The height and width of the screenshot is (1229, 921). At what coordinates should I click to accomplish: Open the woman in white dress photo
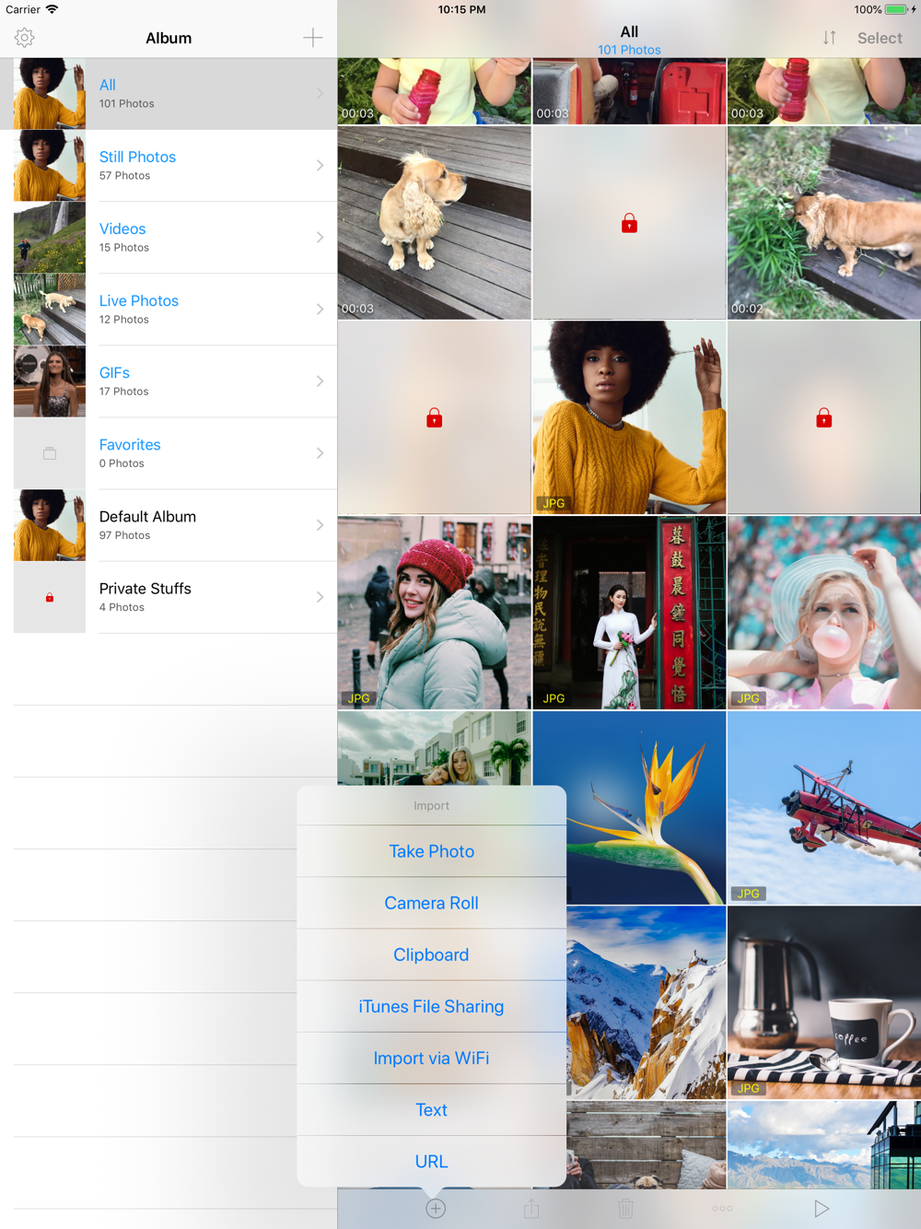(629, 613)
